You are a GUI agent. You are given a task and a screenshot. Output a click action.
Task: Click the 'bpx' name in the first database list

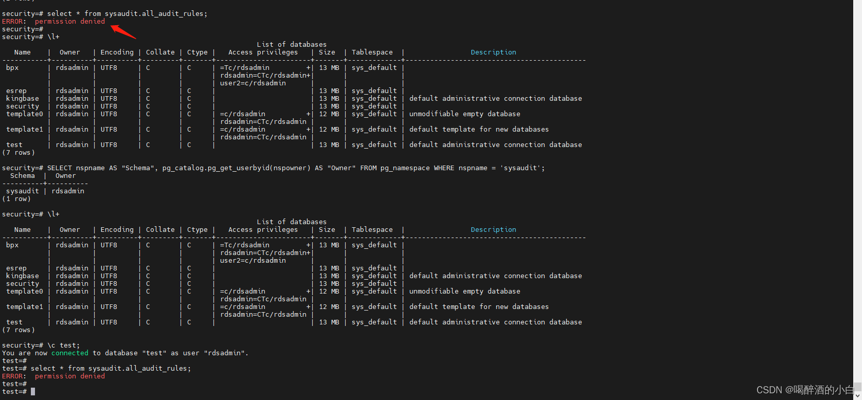pos(12,68)
